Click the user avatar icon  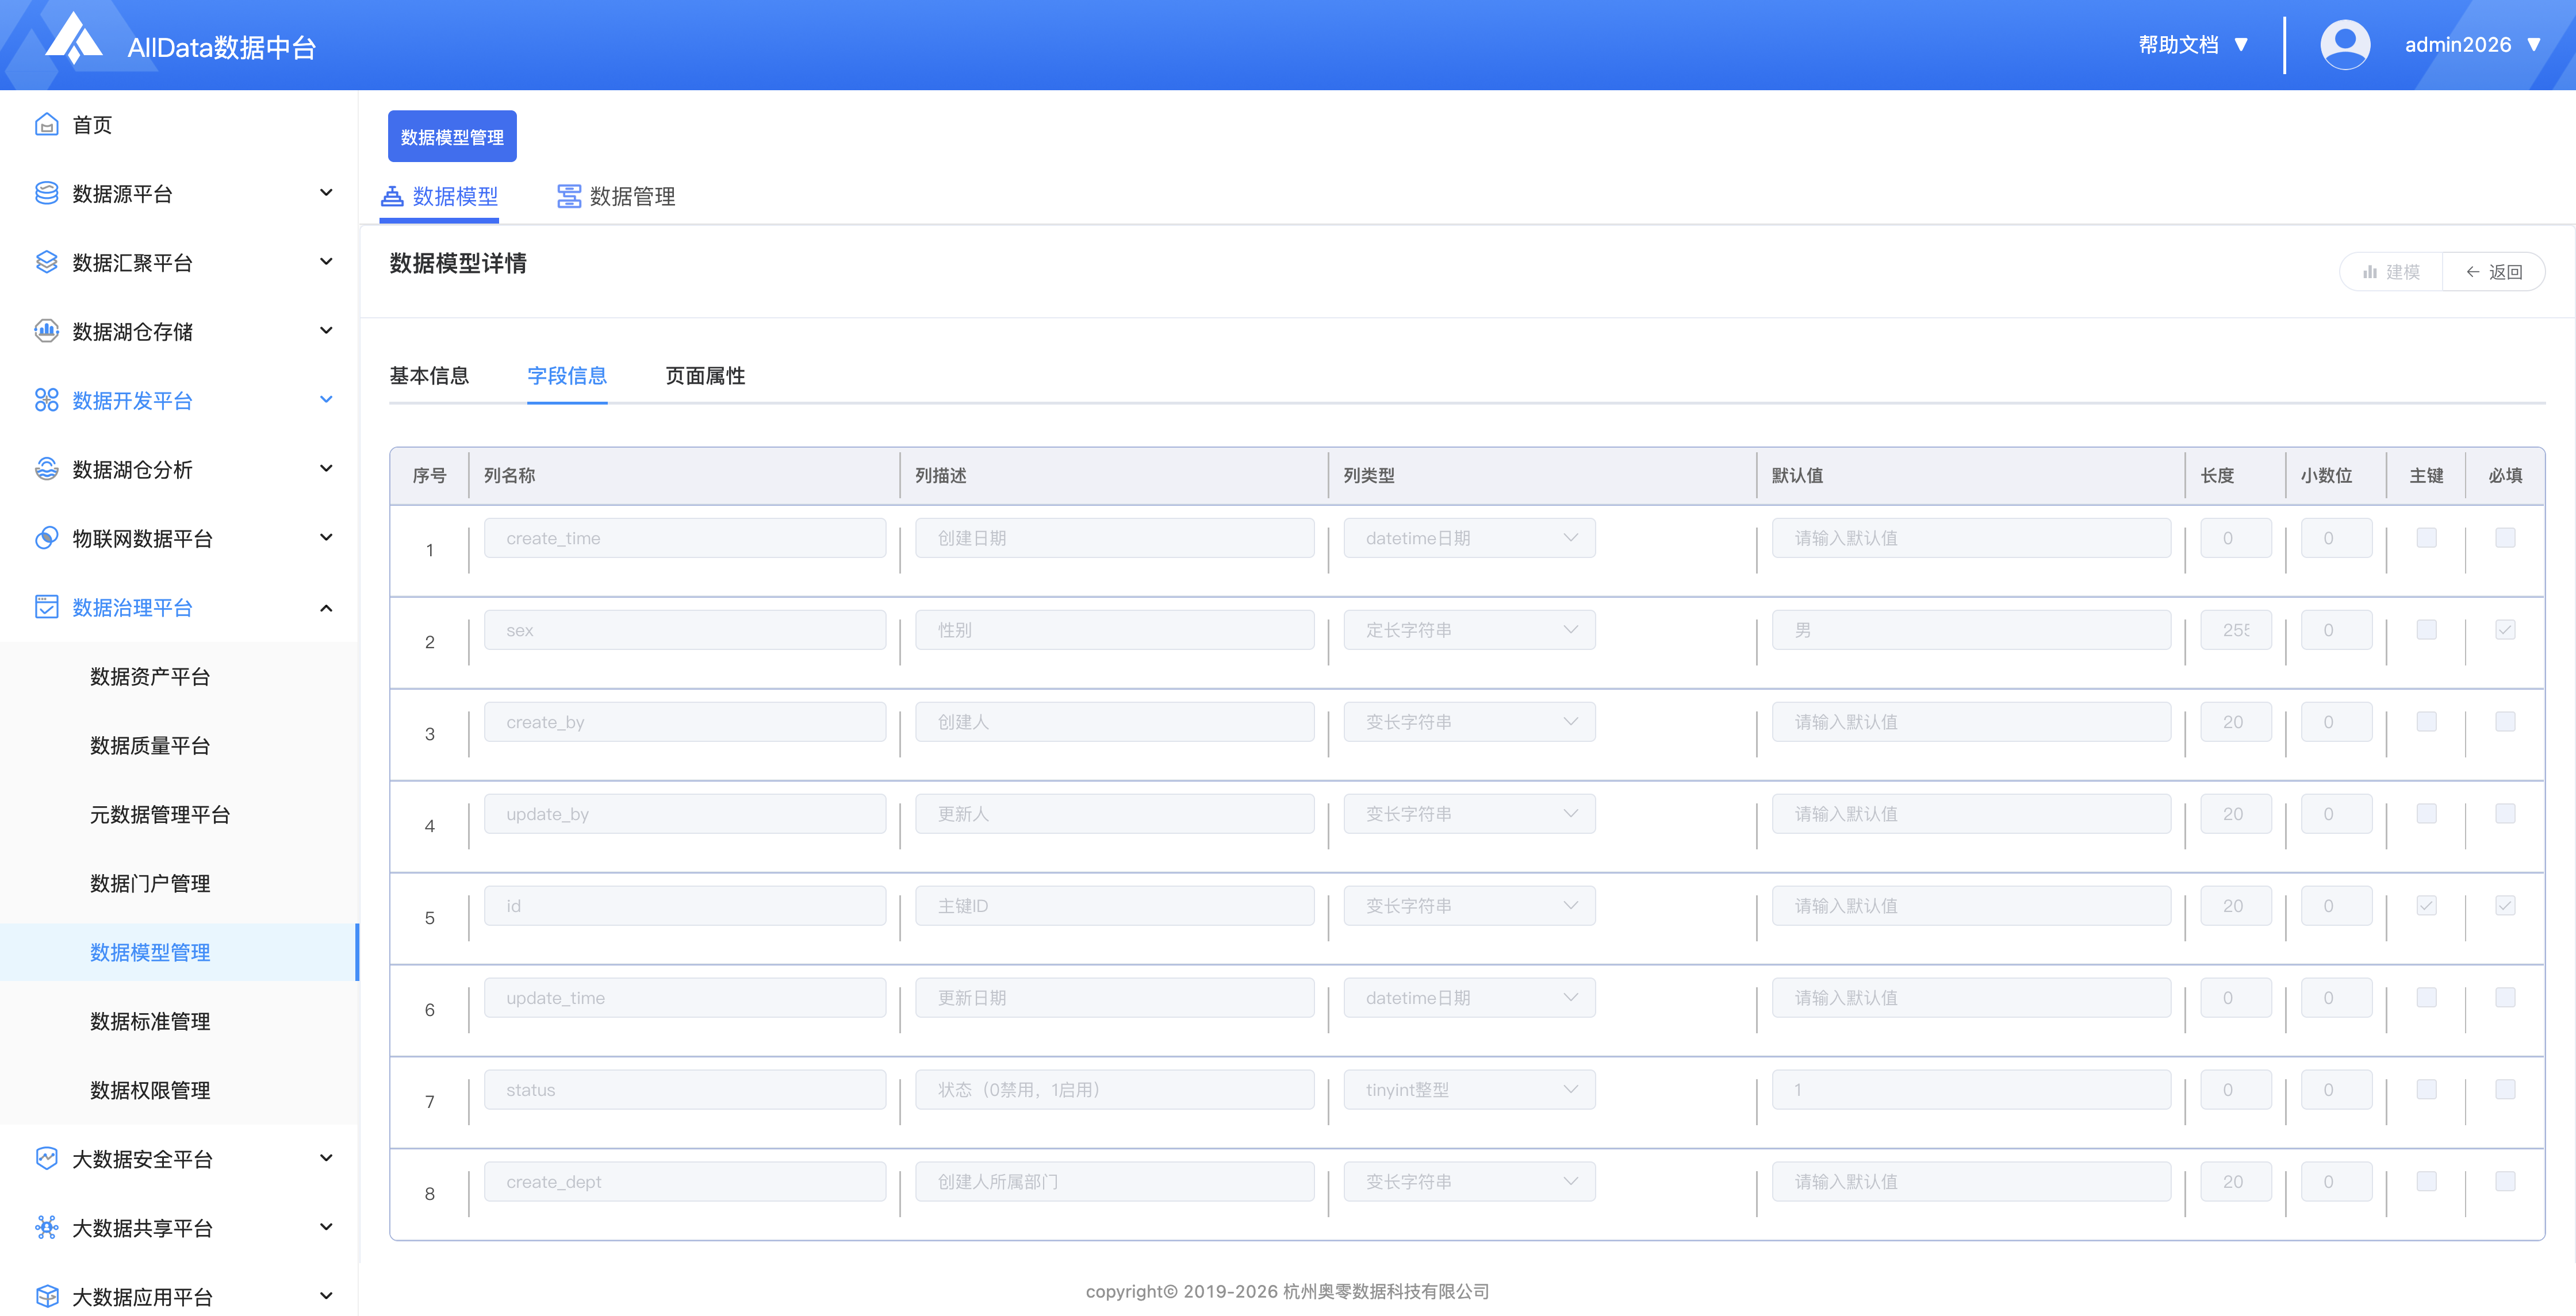[2345, 44]
